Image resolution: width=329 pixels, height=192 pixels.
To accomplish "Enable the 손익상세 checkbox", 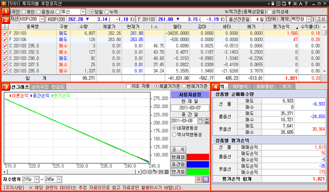I will click(x=269, y=12).
